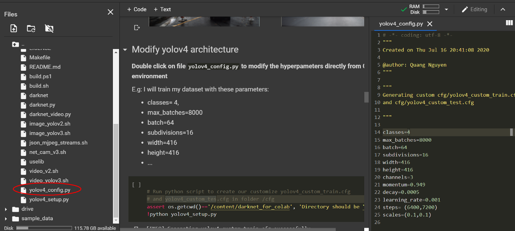Image resolution: width=515 pixels, height=231 pixels.
Task: Collapse the header with the chevron up
Action: coord(503,9)
